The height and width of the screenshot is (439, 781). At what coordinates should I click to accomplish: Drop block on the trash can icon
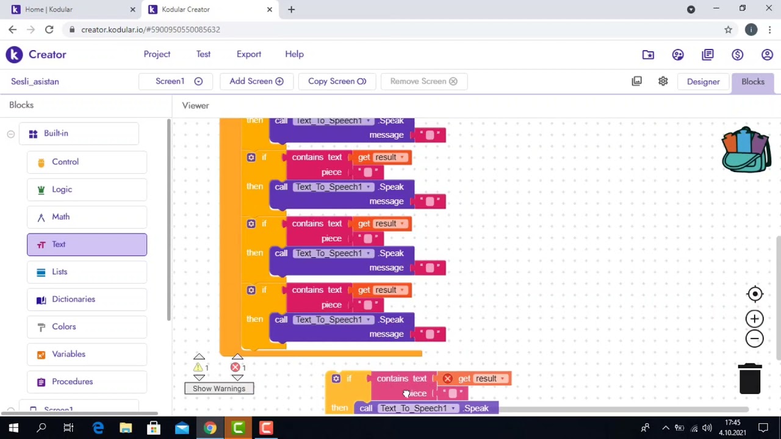click(750, 379)
